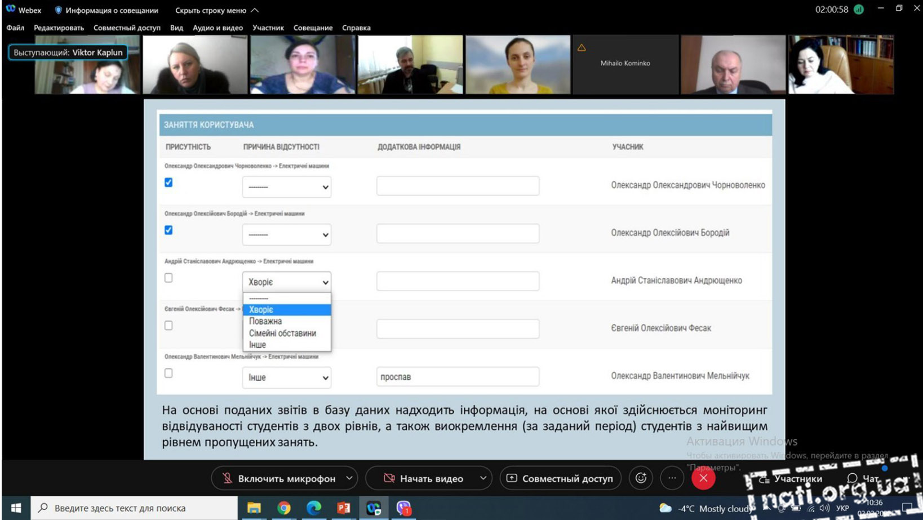Open the Участник menu

coord(268,28)
